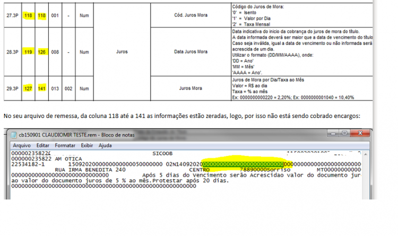Click the 'Juros Mora' field name cell
The height and width of the screenshot is (236, 398).
[191, 88]
